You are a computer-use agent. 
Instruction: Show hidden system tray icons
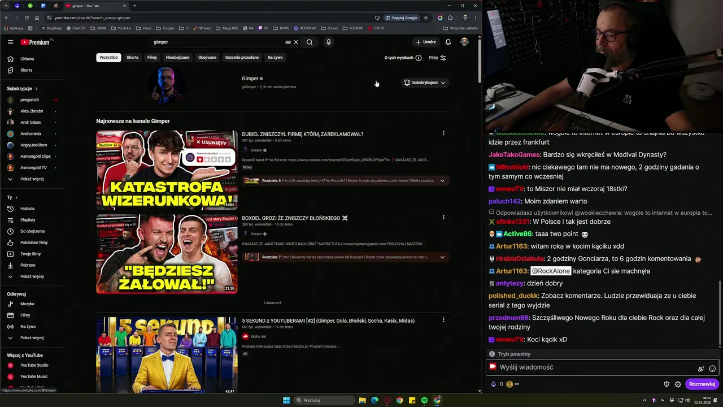[644, 400]
